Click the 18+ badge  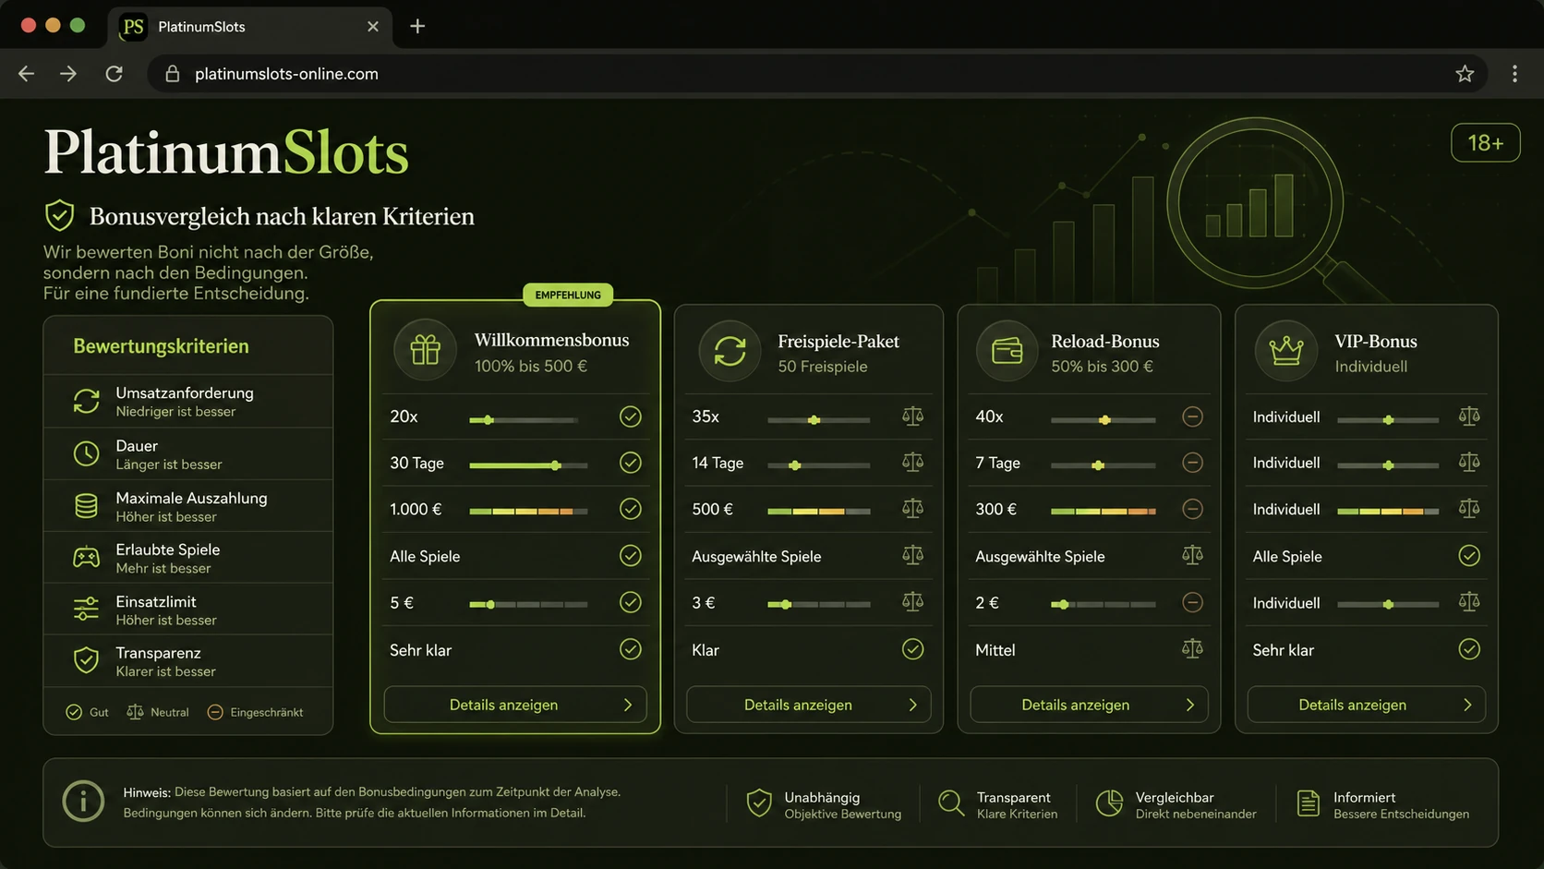coord(1485,143)
